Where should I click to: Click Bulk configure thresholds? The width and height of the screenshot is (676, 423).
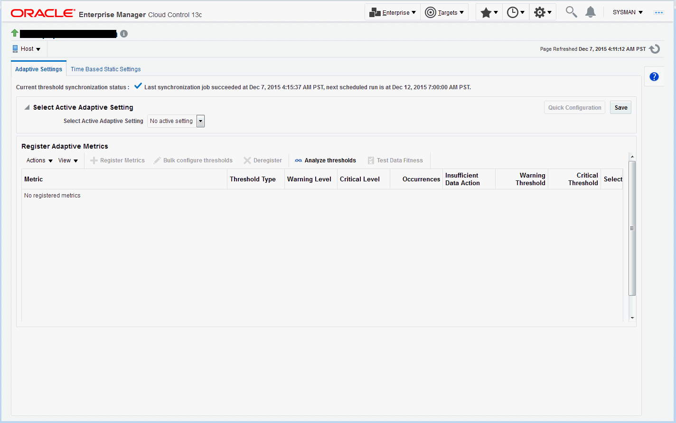pyautogui.click(x=193, y=160)
